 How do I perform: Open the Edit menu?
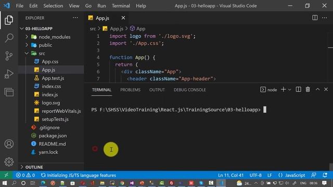pos(33,6)
